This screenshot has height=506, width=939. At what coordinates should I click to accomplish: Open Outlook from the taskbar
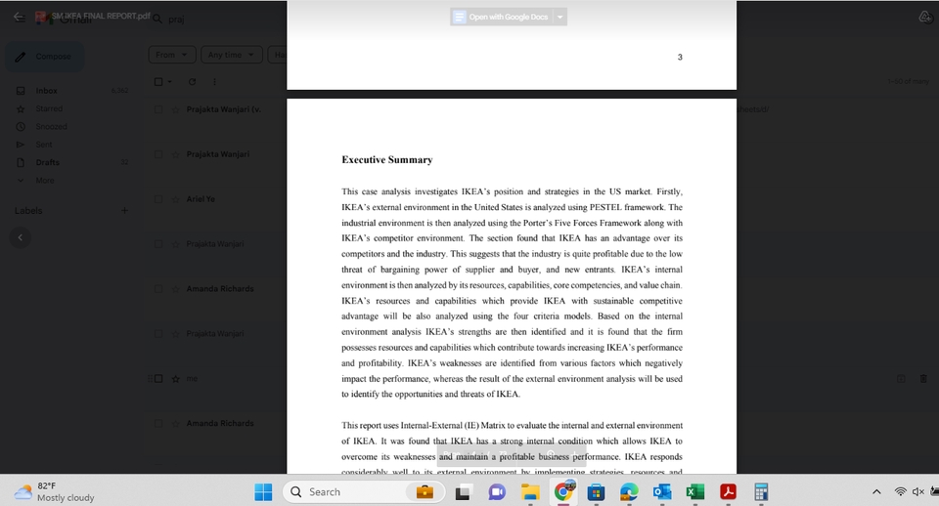coord(662,492)
